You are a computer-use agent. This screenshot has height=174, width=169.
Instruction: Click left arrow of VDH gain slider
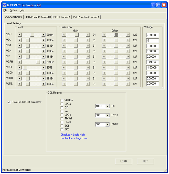64,35
